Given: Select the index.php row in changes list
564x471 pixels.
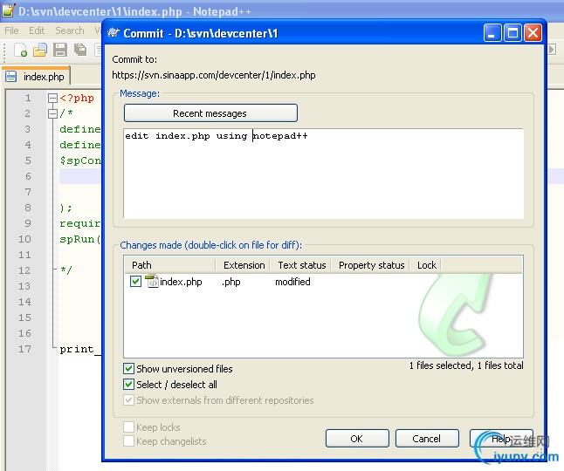Looking at the screenshot, I should coord(323,282).
